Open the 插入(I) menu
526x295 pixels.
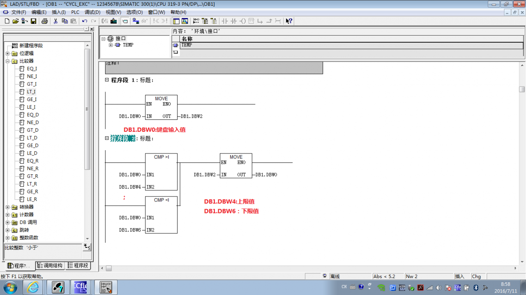click(59, 12)
